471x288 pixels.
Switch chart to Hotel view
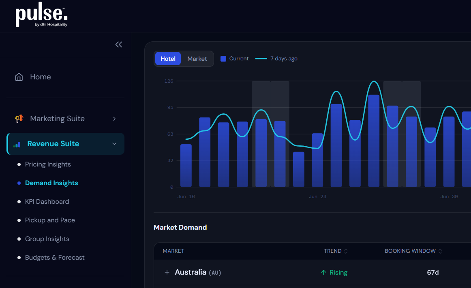(x=168, y=59)
